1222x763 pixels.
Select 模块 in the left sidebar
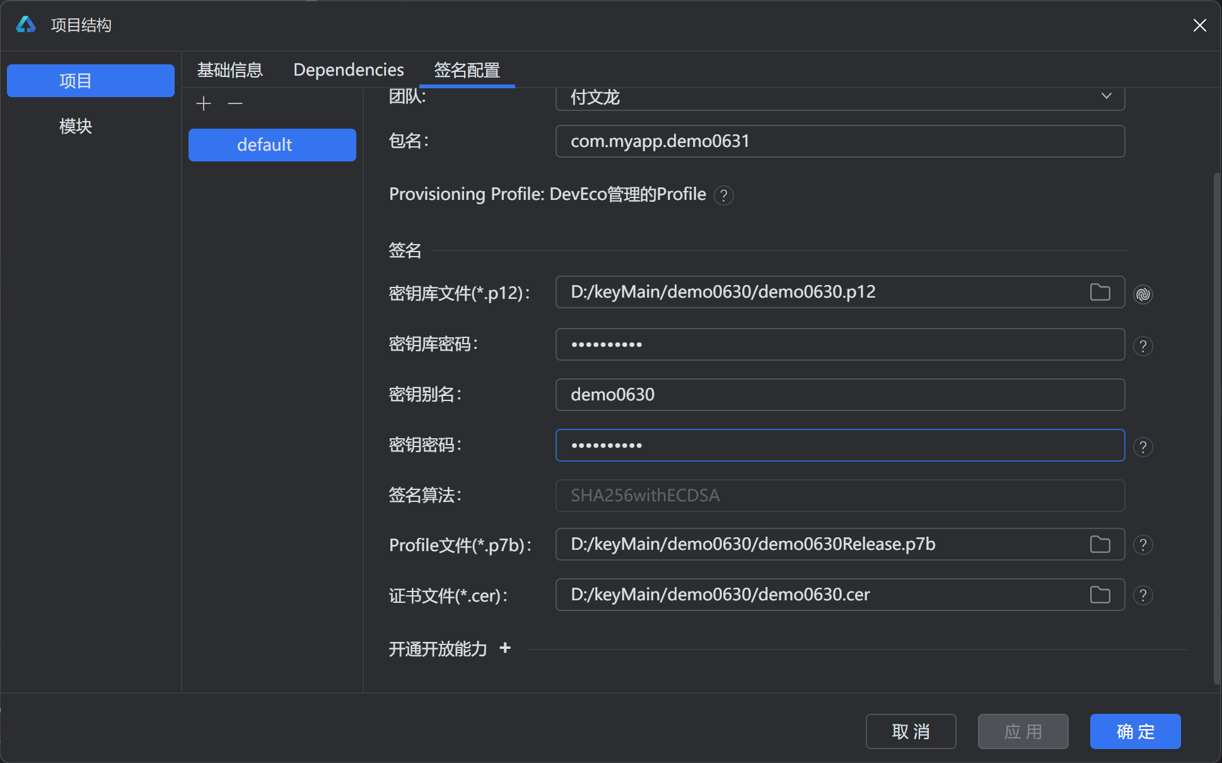point(76,126)
